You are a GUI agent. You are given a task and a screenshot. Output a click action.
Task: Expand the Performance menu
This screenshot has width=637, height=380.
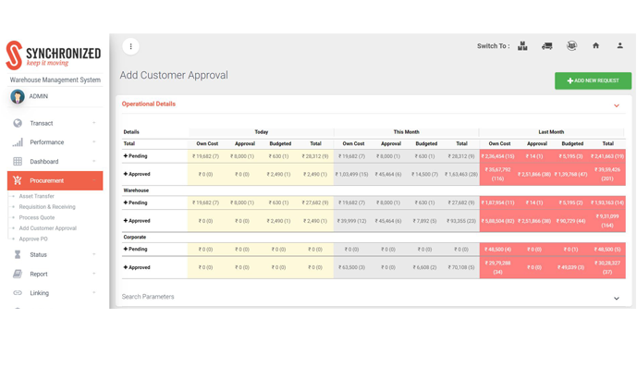[x=94, y=141]
